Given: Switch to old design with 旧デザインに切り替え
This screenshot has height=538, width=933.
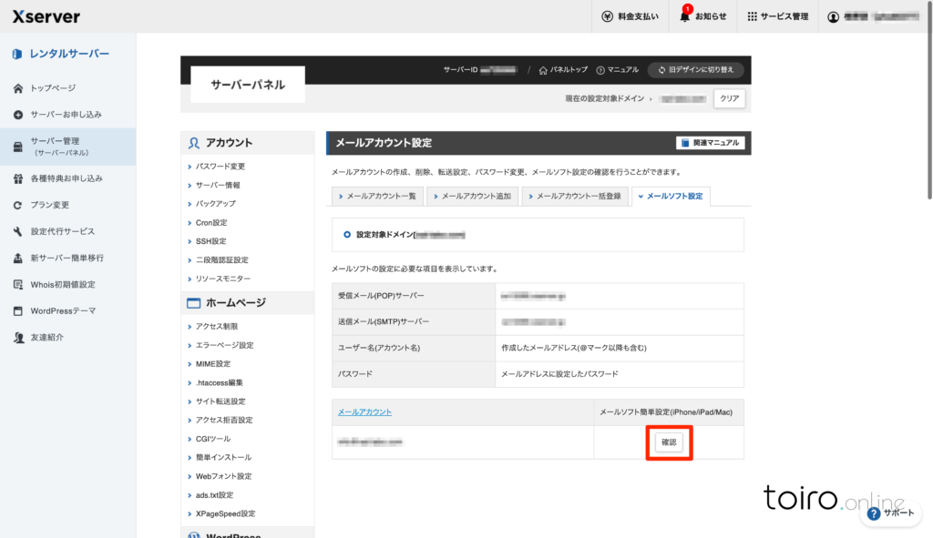Looking at the screenshot, I should point(696,70).
